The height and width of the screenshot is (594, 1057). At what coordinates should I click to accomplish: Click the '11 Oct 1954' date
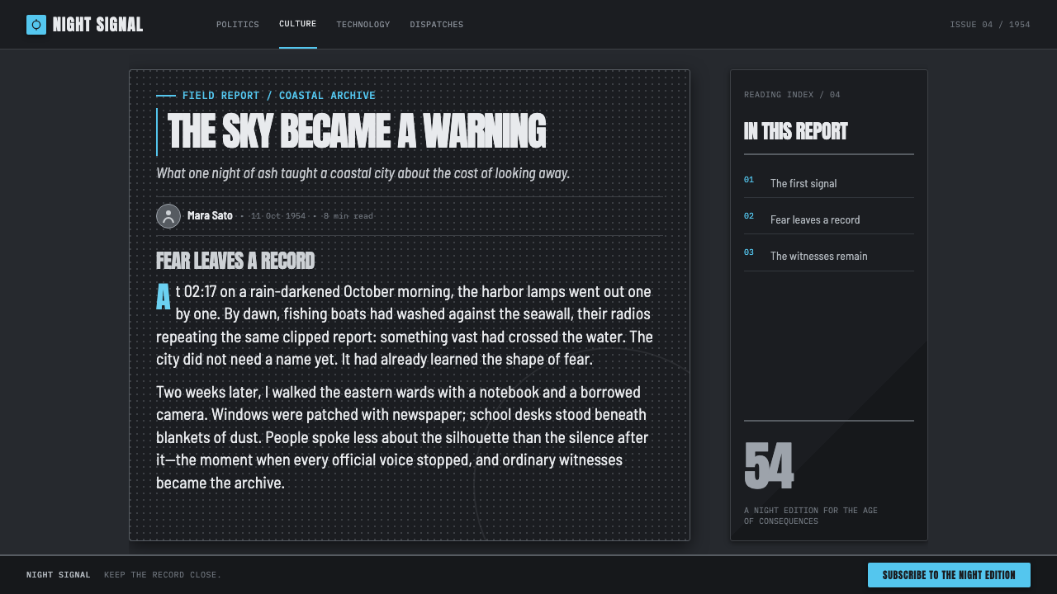coord(278,216)
